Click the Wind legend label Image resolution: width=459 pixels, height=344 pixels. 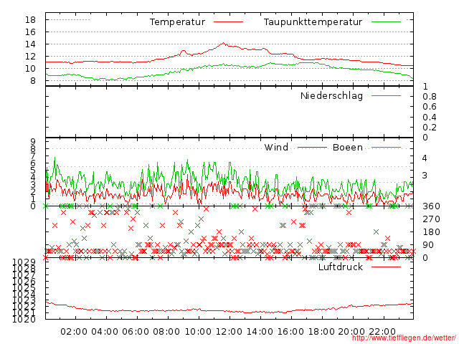tap(276, 147)
